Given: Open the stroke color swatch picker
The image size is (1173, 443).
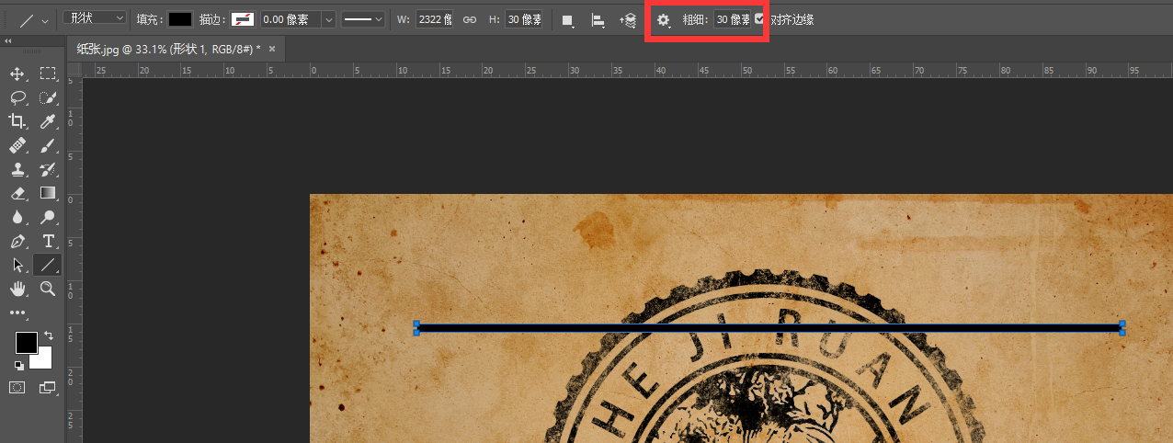Looking at the screenshot, I should point(243,19).
